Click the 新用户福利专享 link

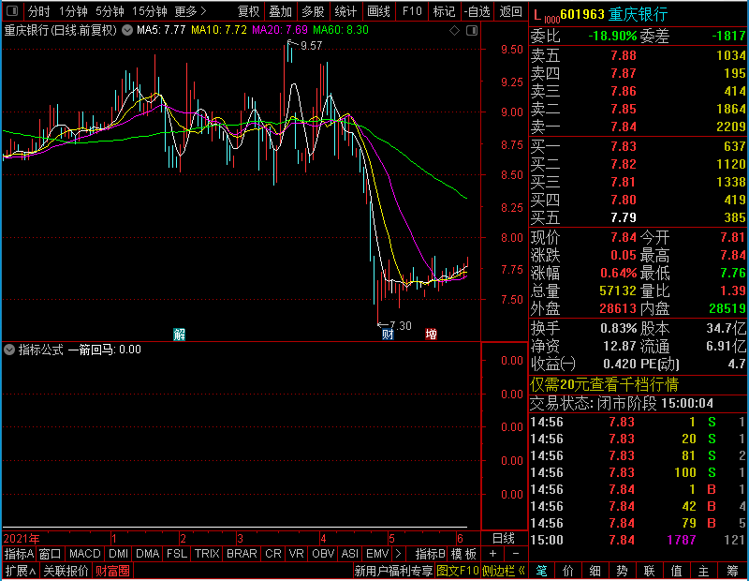393,571
